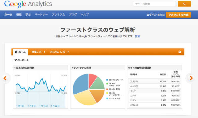Open ホーム in the blue navigation bar
The width and height of the screenshot is (198, 118).
[8, 14]
